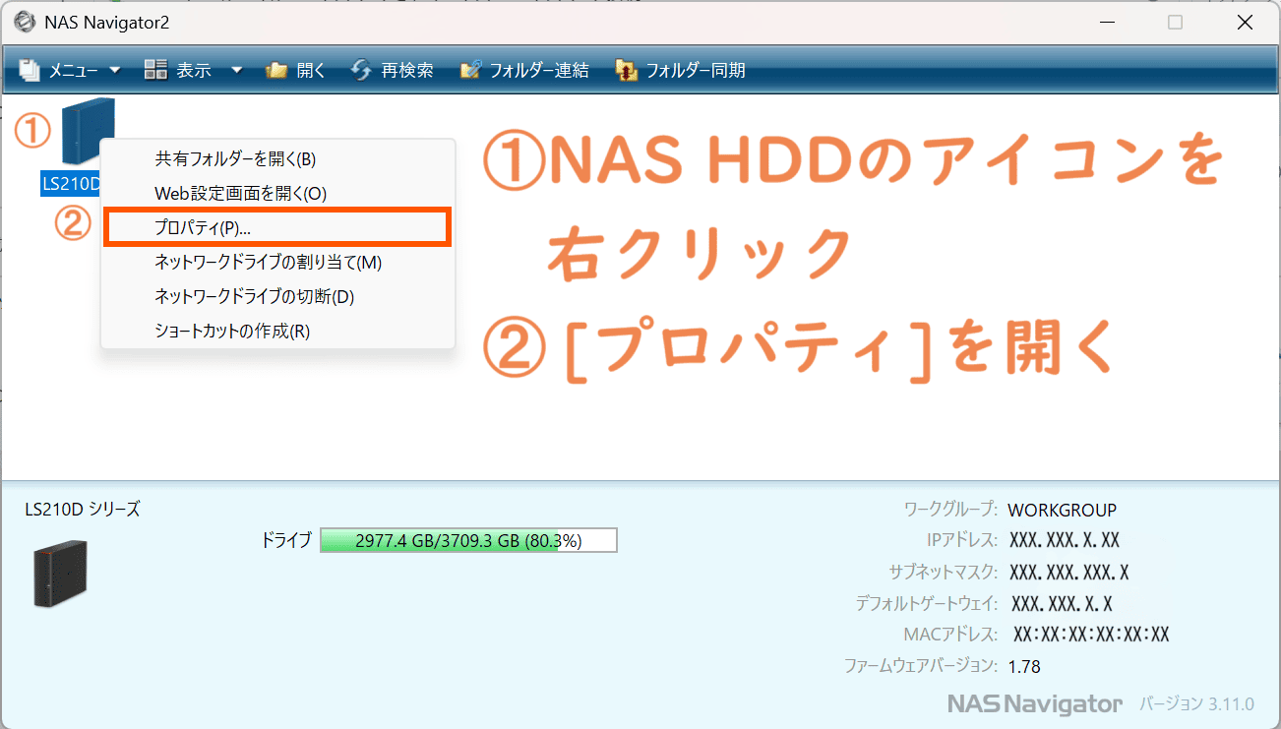Click the フォルダー同期 toolbar button

[680, 70]
